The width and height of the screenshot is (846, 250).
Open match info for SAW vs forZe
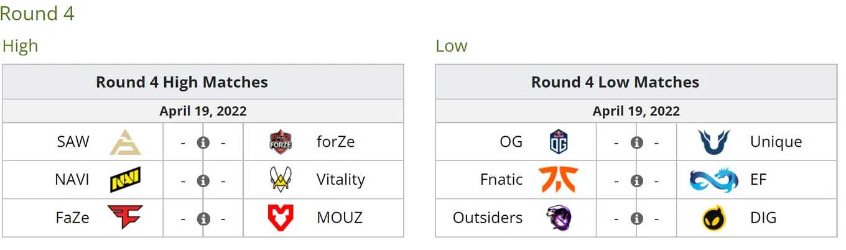pos(203,143)
